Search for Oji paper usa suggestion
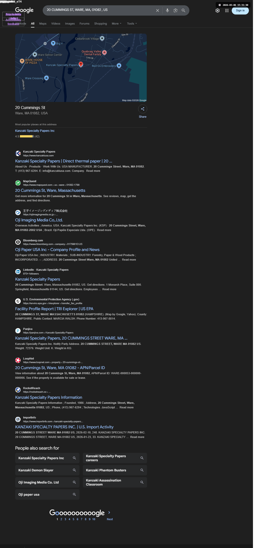 (47, 494)
